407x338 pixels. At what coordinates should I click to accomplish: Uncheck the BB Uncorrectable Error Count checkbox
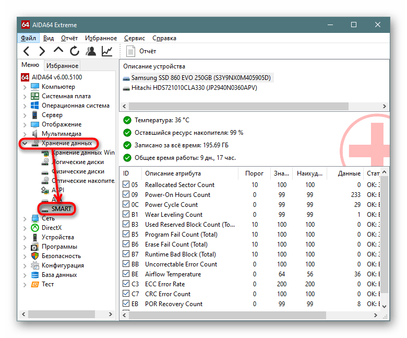tap(126, 264)
